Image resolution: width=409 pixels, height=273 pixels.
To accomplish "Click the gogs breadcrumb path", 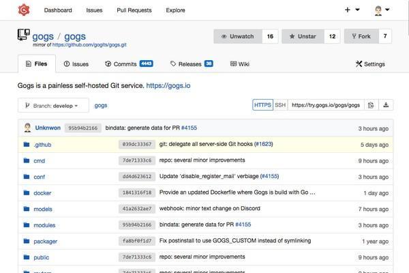I will (101, 106).
